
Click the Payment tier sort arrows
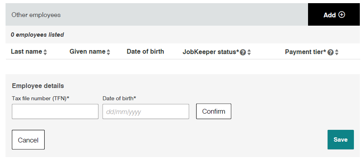337,52
